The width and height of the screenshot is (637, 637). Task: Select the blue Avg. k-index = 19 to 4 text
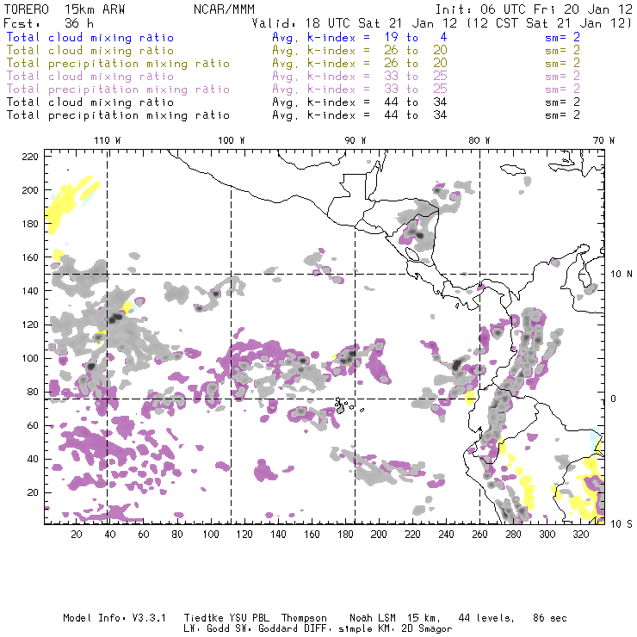coord(360,37)
